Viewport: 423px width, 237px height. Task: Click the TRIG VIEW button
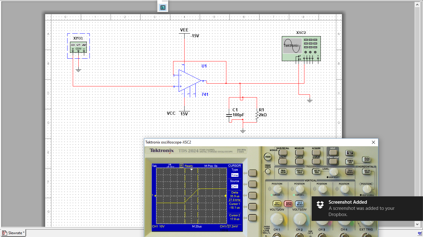click(283, 171)
